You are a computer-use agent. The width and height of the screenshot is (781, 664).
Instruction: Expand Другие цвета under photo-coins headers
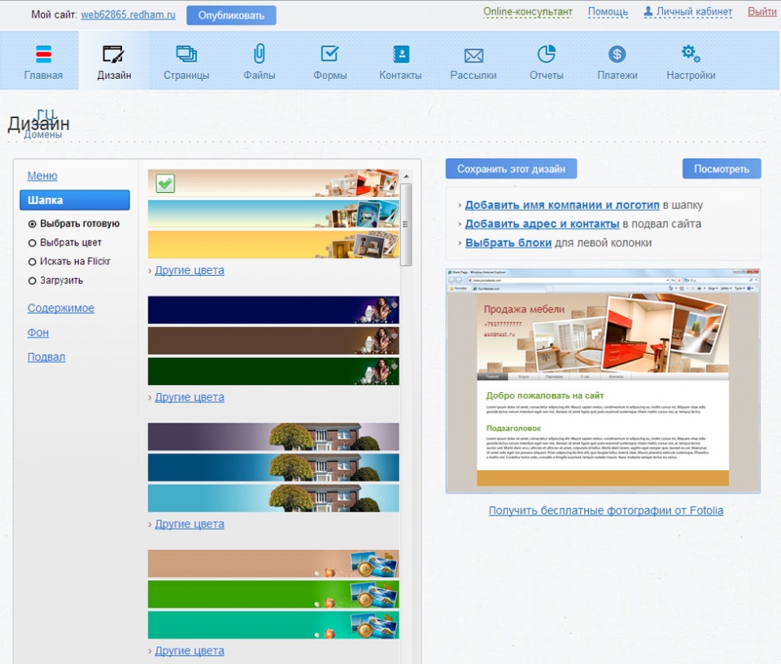(190, 650)
